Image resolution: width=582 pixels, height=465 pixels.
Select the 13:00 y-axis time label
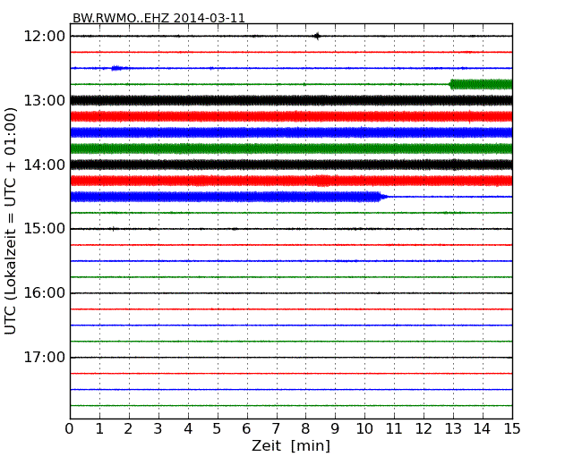(45, 100)
